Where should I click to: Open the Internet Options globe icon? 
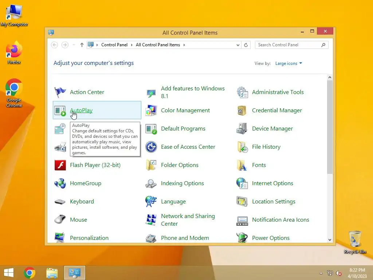click(242, 183)
